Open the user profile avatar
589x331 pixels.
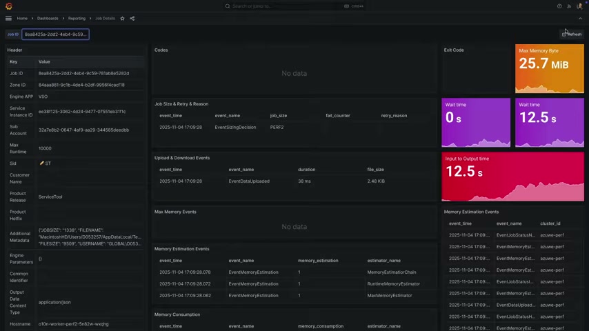pos(579,6)
